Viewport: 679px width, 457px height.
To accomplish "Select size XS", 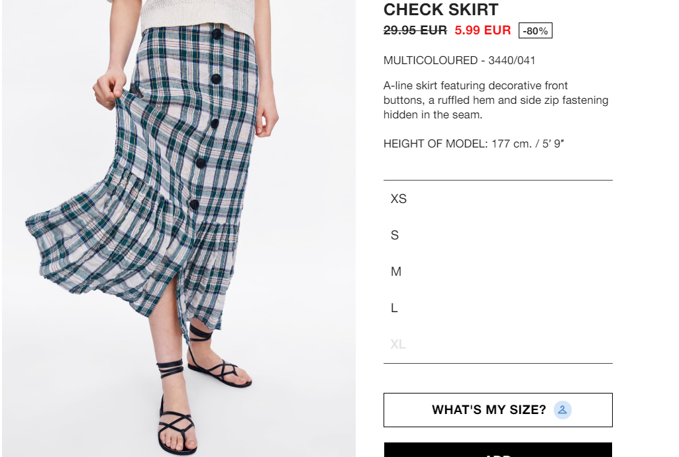I will coord(497,199).
